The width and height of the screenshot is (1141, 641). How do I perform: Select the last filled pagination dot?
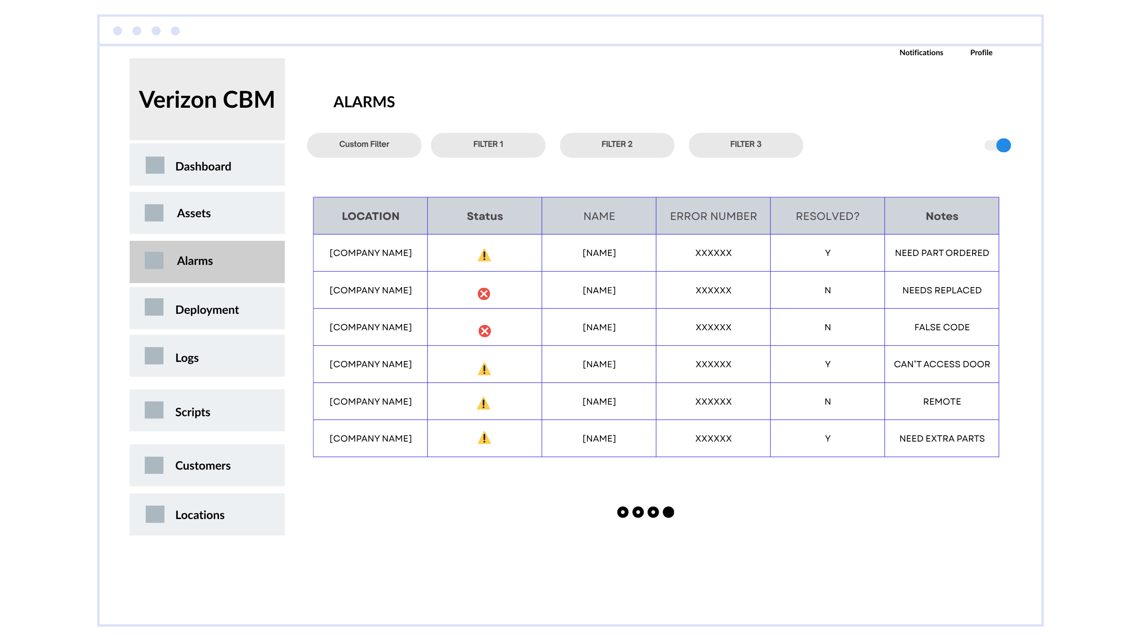click(668, 512)
